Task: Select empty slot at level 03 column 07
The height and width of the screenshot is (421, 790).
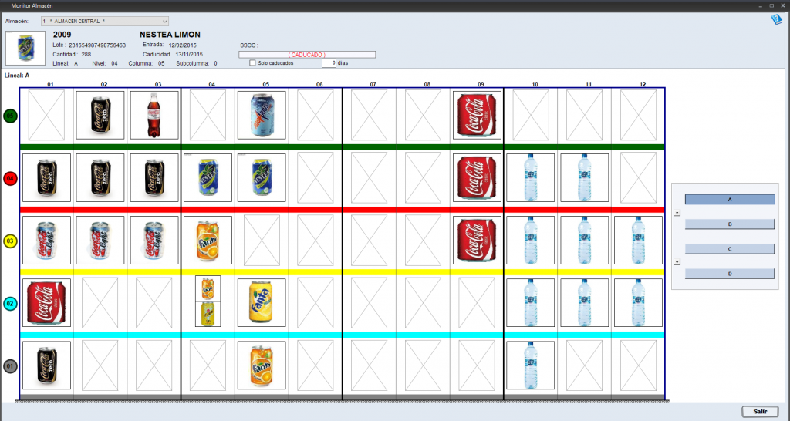Action: point(370,241)
